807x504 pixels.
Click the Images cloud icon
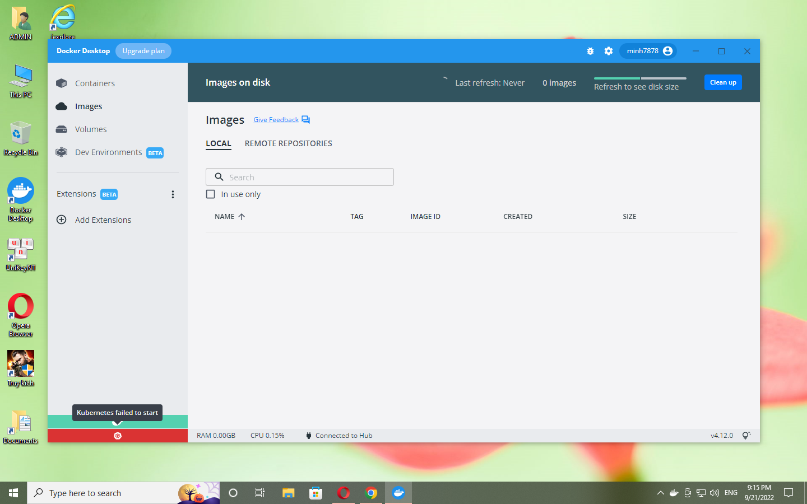click(x=62, y=106)
